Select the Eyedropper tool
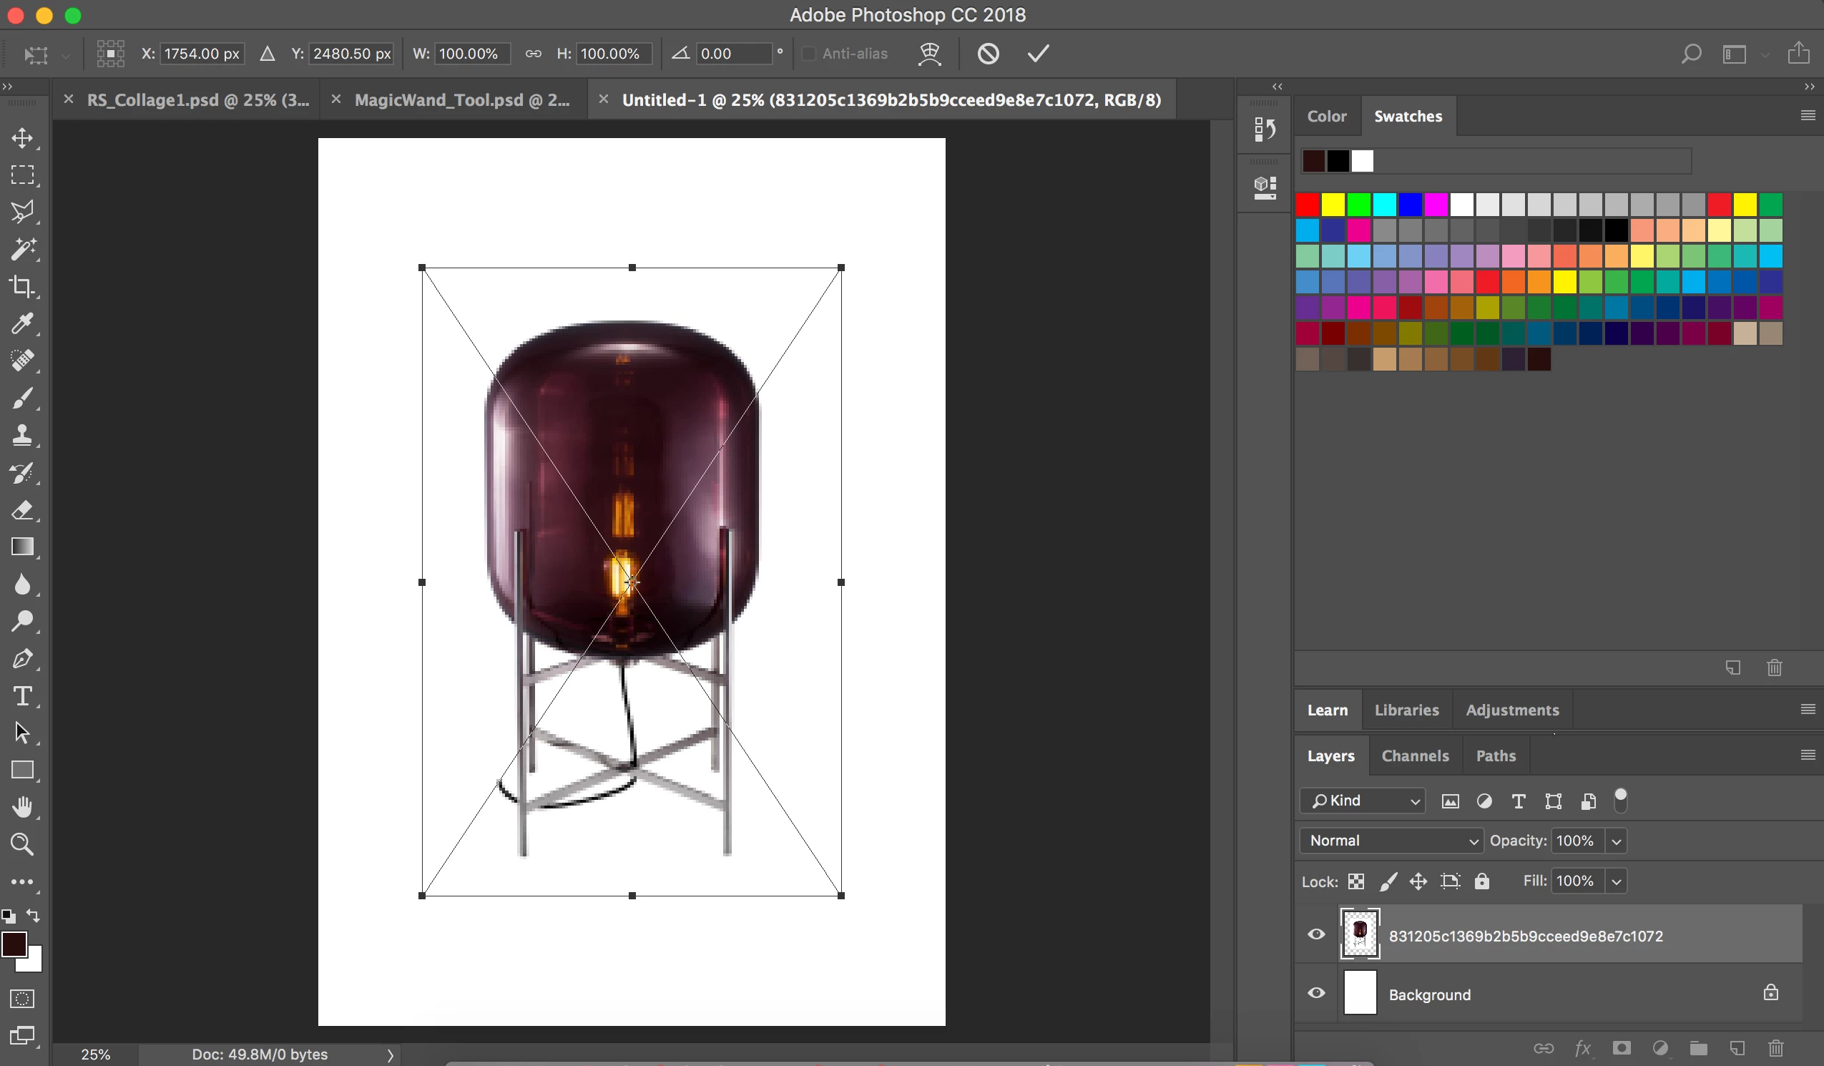 pyautogui.click(x=21, y=323)
